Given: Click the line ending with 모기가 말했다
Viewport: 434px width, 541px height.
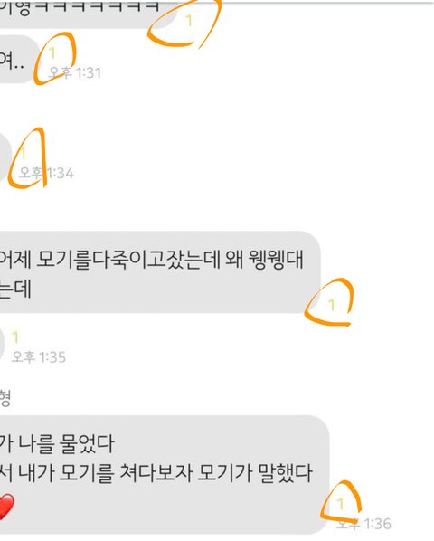Looking at the screenshot, I should [x=156, y=473].
